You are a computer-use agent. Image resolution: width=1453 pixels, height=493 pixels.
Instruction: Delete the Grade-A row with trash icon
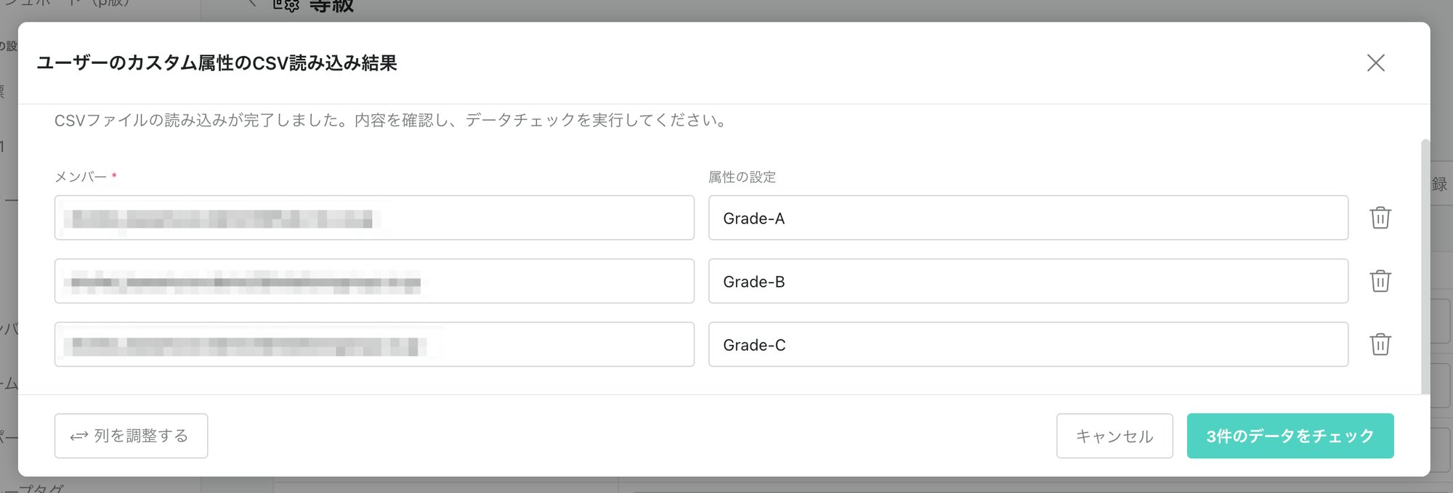pos(1380,218)
